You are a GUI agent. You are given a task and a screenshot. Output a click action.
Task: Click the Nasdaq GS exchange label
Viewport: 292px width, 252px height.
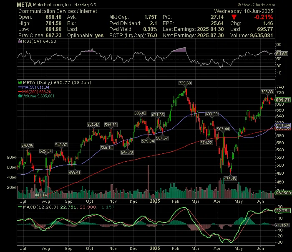coord(85,5)
